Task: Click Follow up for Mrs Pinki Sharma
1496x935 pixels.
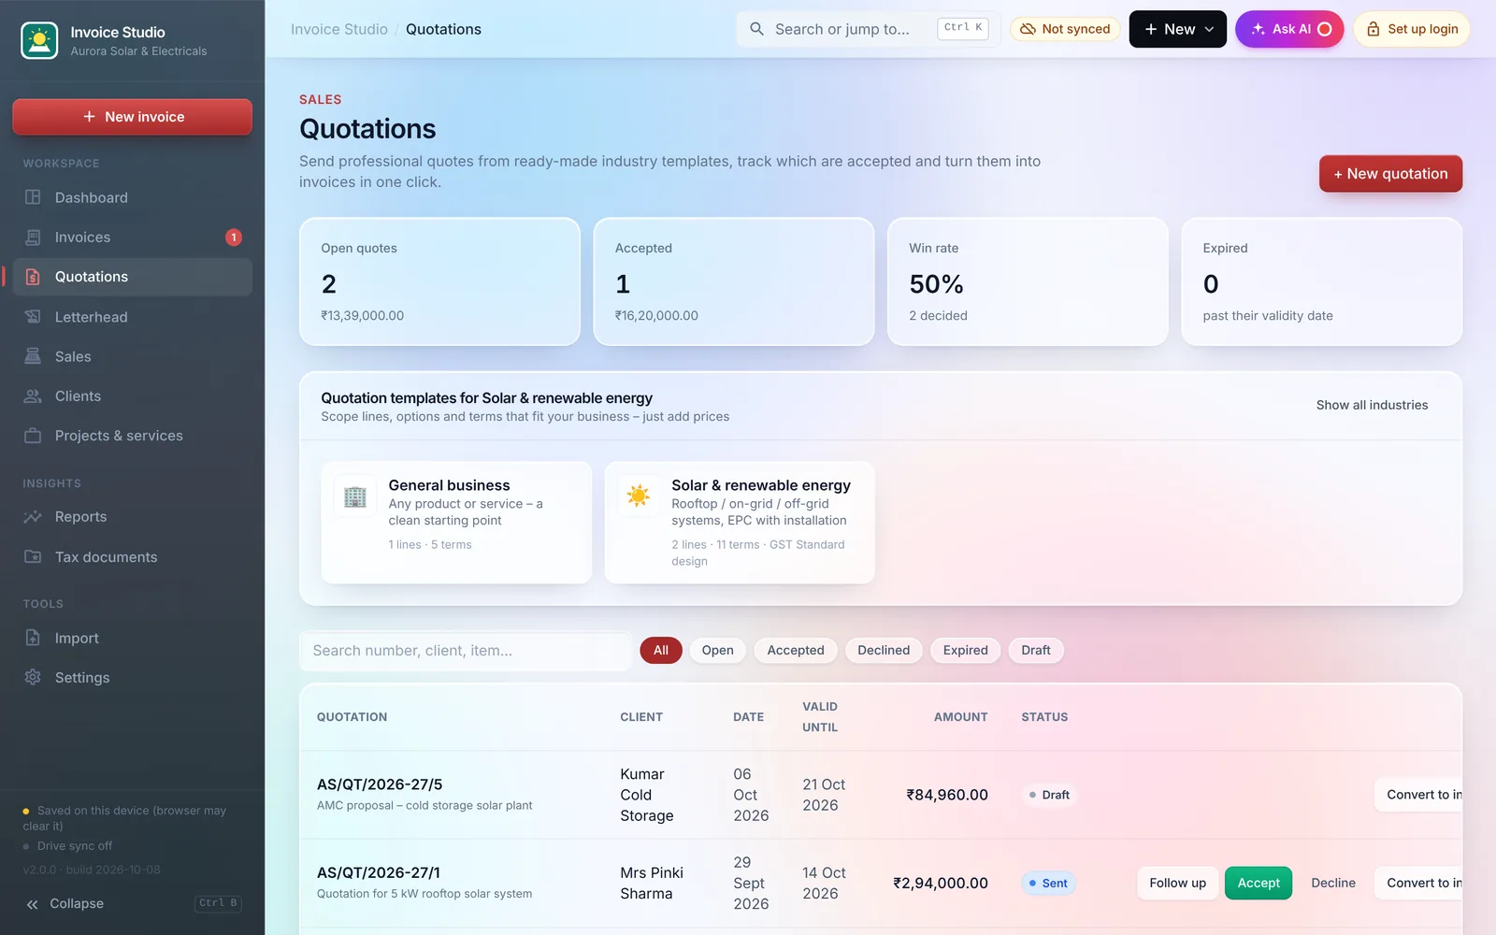Action: pos(1177,883)
